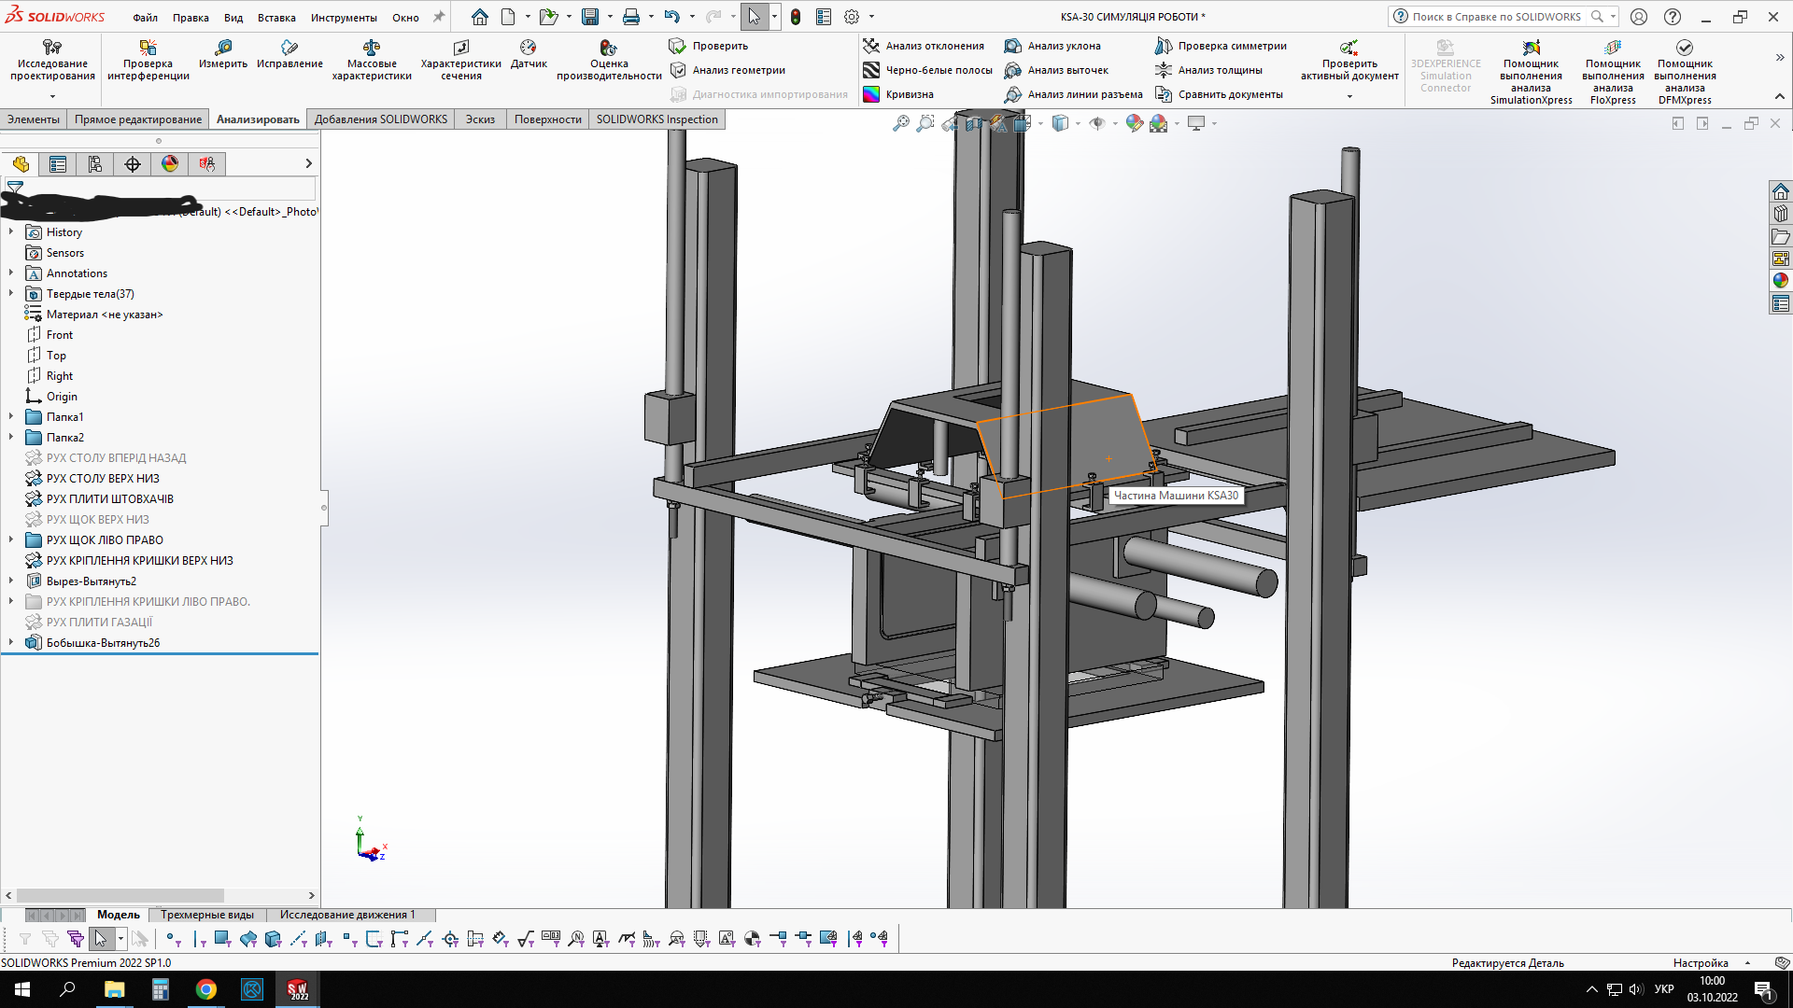Click Анализ геометрии button
1793x1008 pixels.
pyautogui.click(x=727, y=70)
